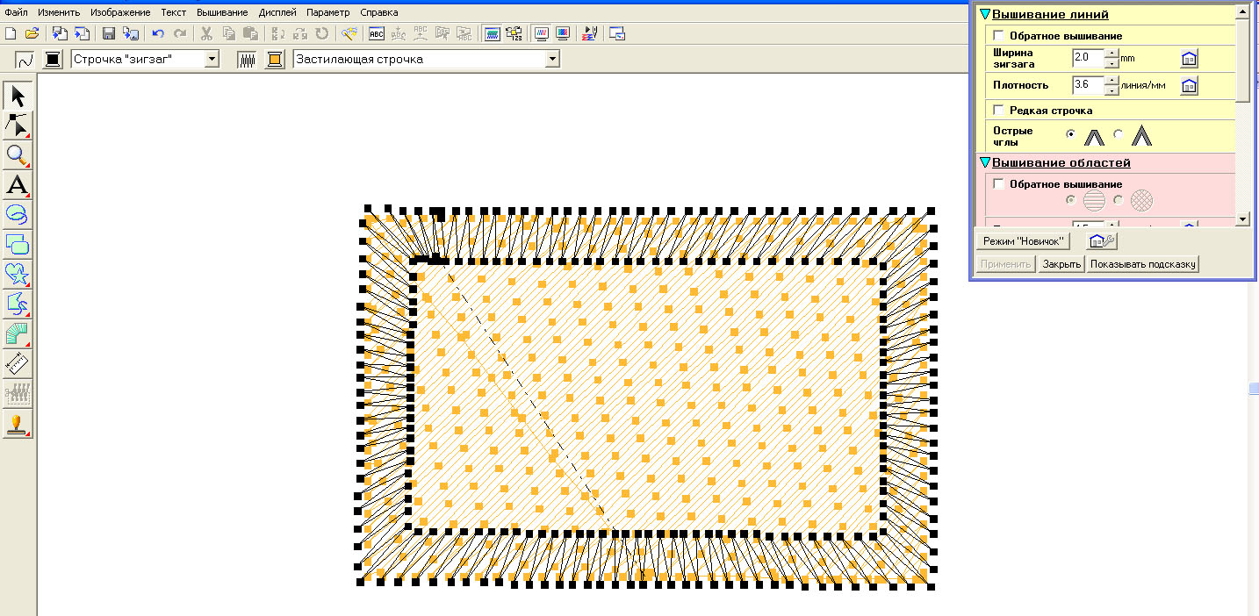Image resolution: width=1259 pixels, height=616 pixels.
Task: Click the orange region thread color swatch
Action: (x=276, y=59)
